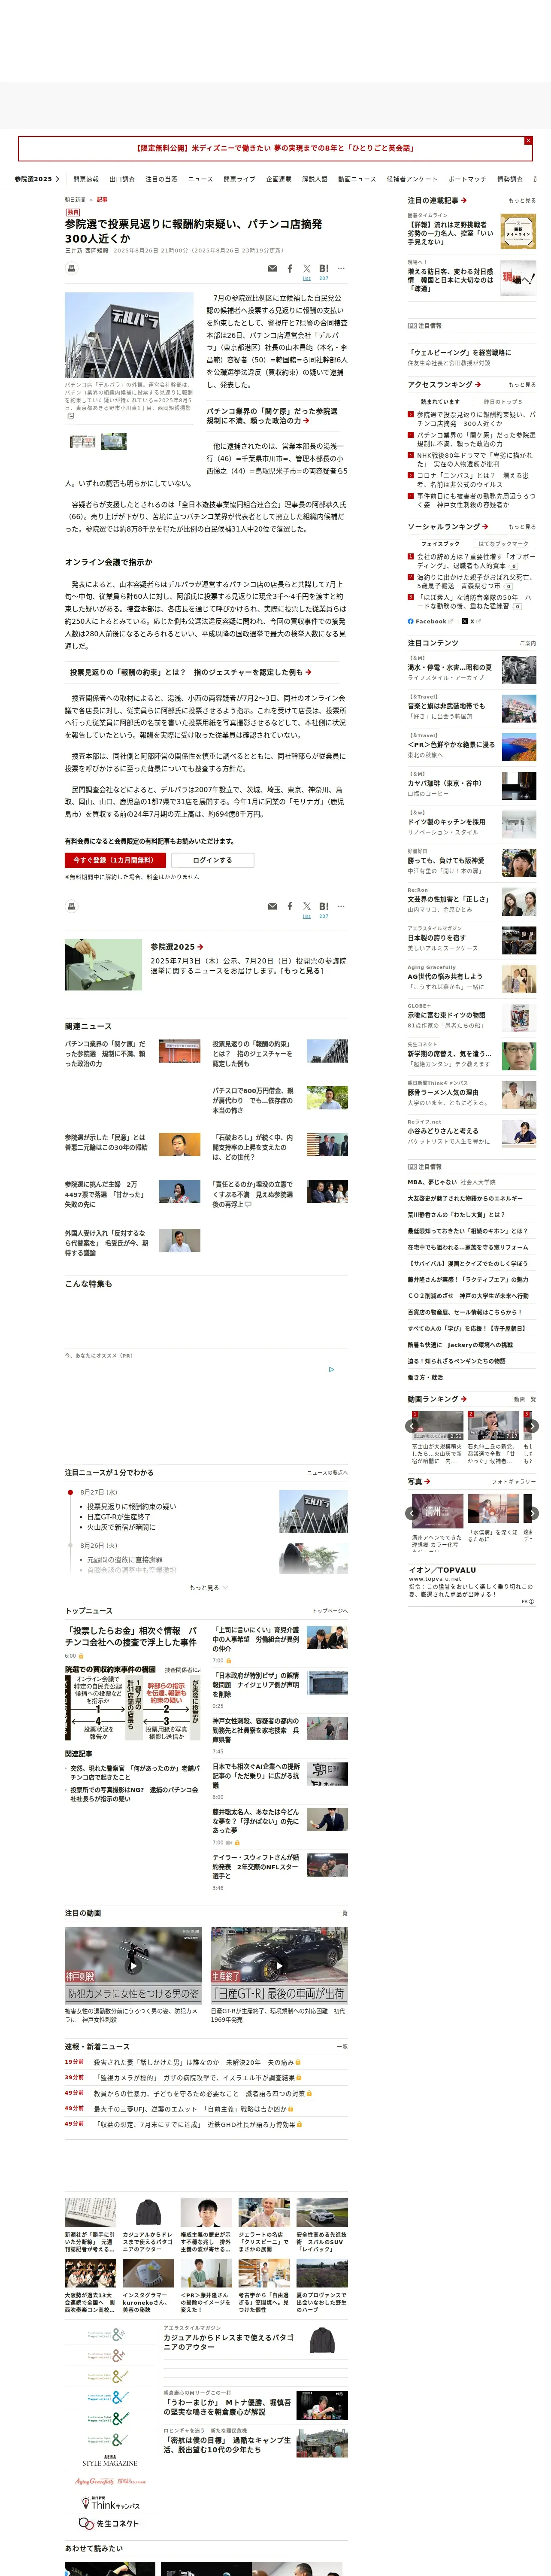Click Facebook icon below article body
The width and height of the screenshot is (551, 2576).
tap(290, 906)
